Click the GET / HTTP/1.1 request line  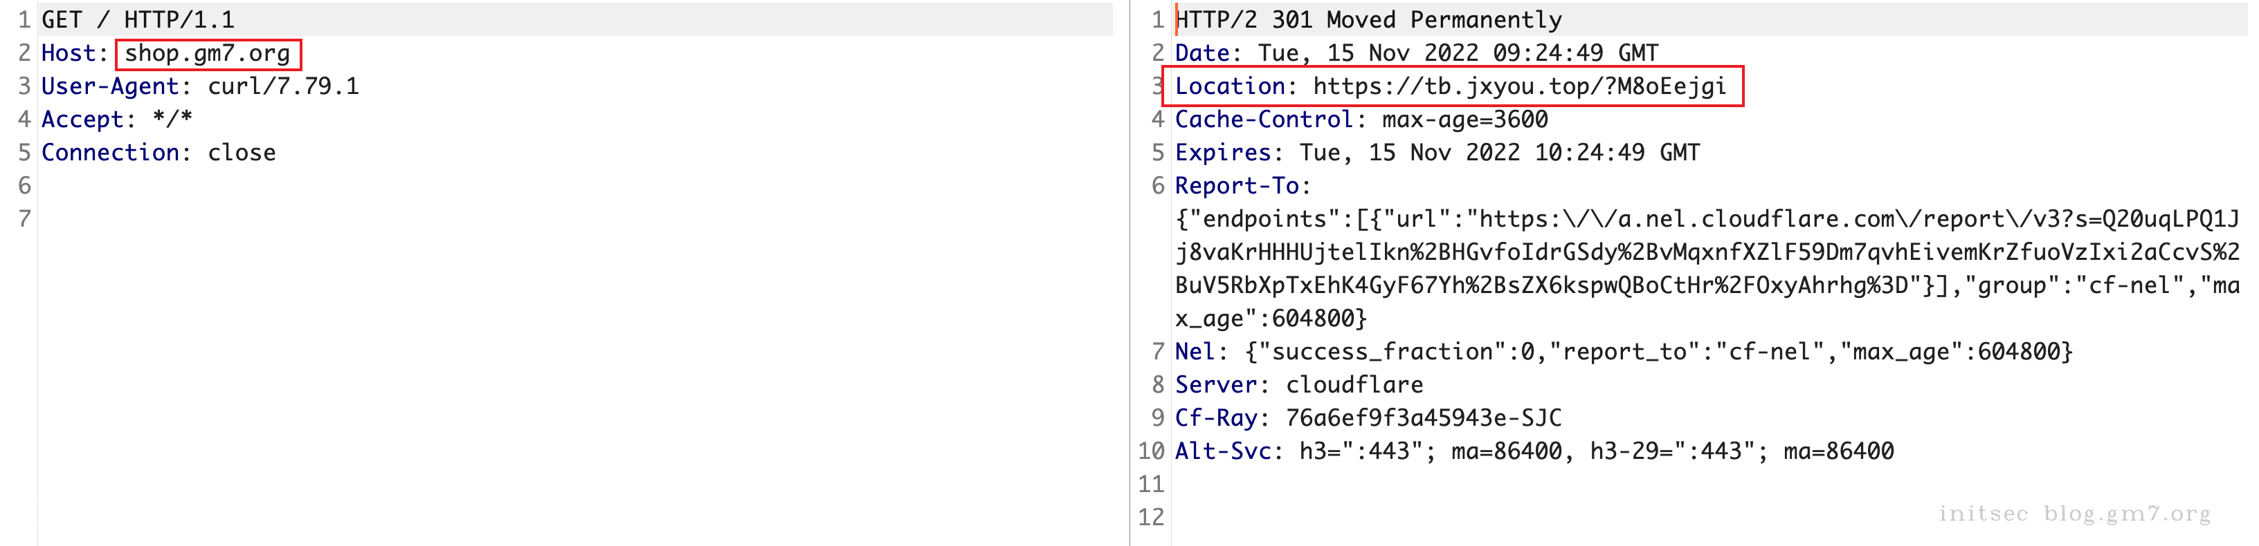[138, 19]
